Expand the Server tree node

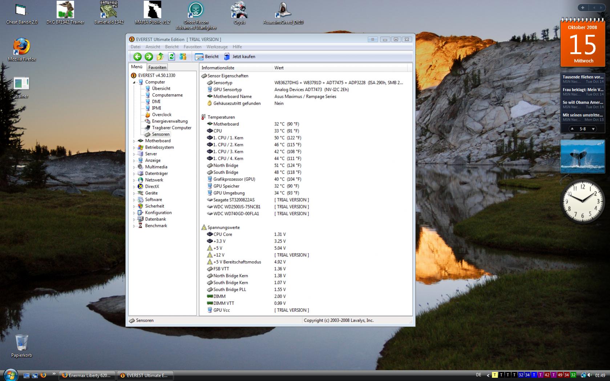click(x=134, y=154)
